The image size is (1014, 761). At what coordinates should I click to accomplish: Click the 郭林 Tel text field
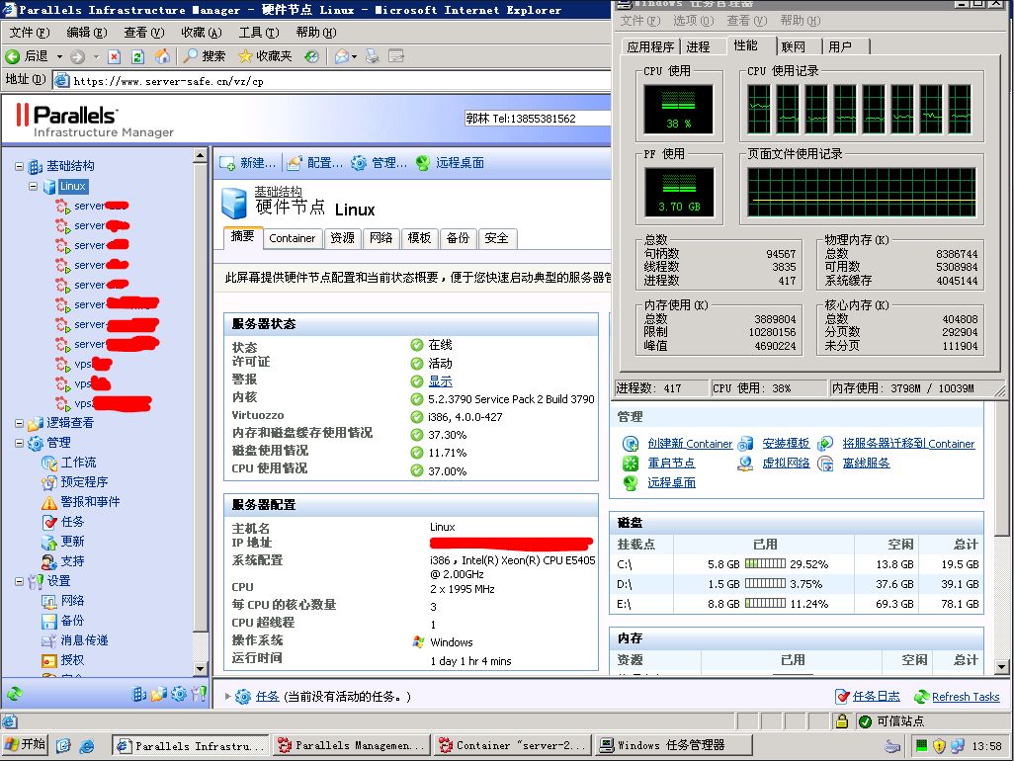click(538, 119)
